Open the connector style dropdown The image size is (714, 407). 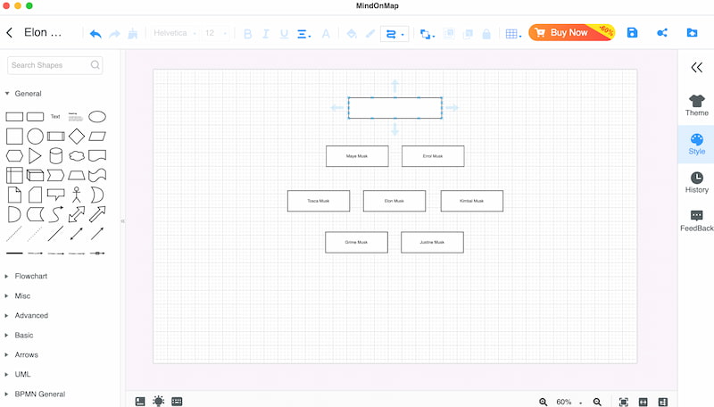[x=394, y=34]
